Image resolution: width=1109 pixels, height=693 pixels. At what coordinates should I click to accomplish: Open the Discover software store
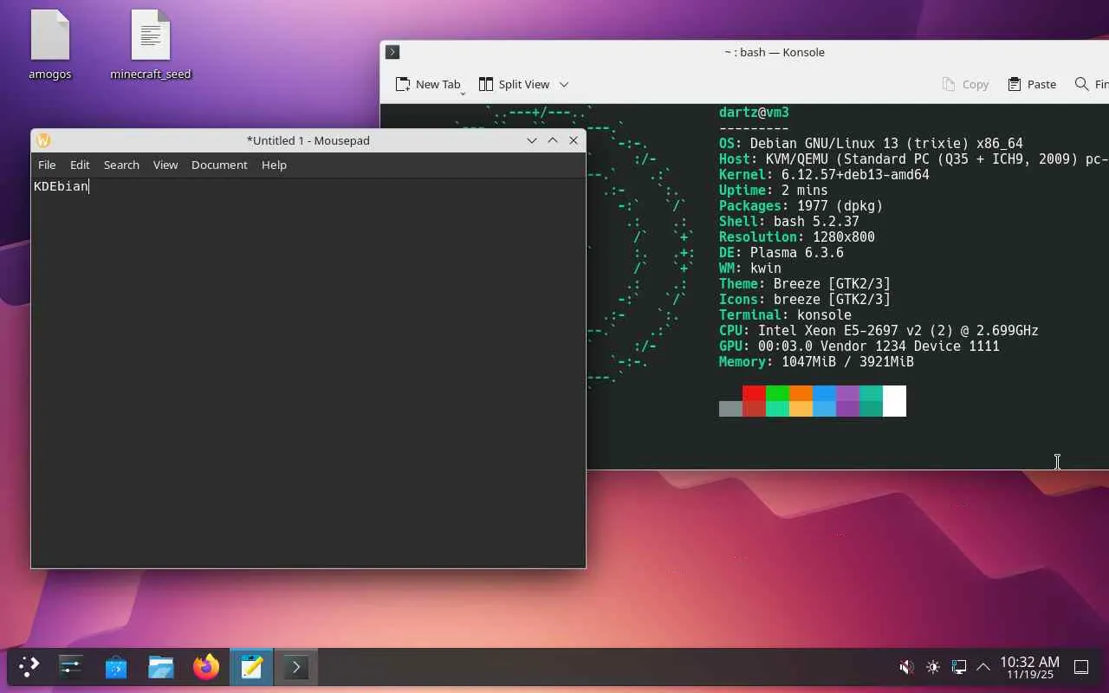[x=116, y=667]
